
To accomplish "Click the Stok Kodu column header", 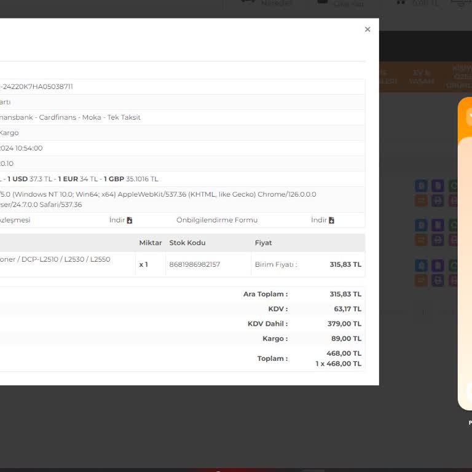I will pos(187,243).
